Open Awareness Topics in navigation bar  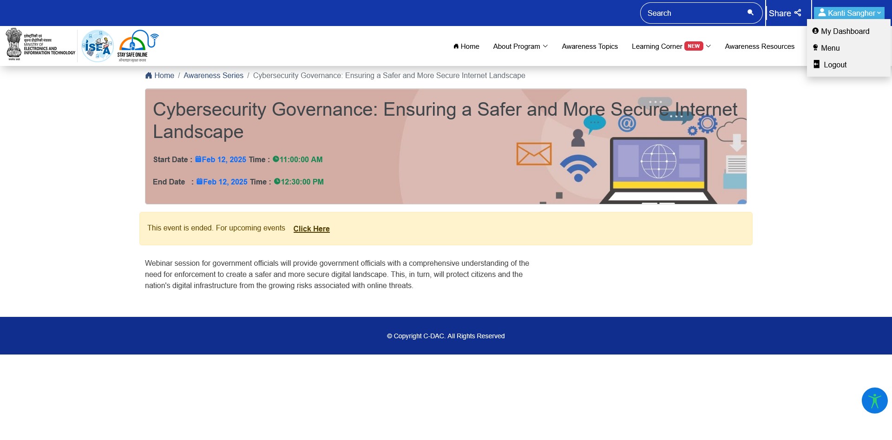click(590, 46)
